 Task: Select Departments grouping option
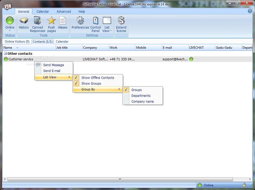[x=143, y=96]
